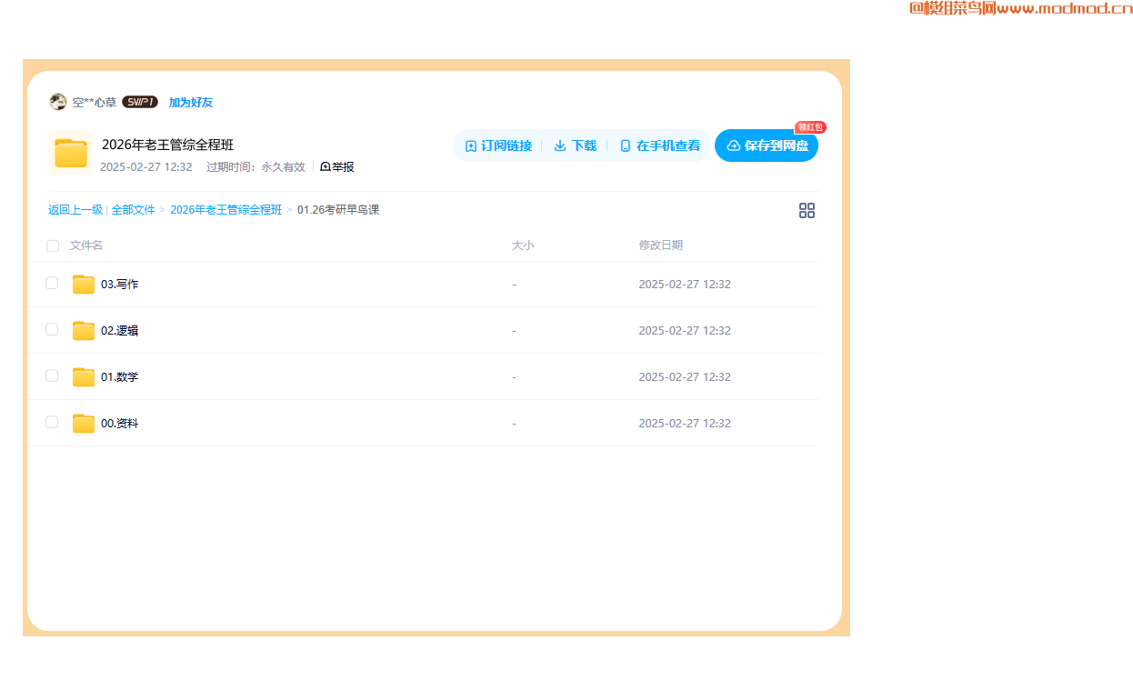Switch to grid view icon
Screen dimensions: 1133x681
coord(807,211)
